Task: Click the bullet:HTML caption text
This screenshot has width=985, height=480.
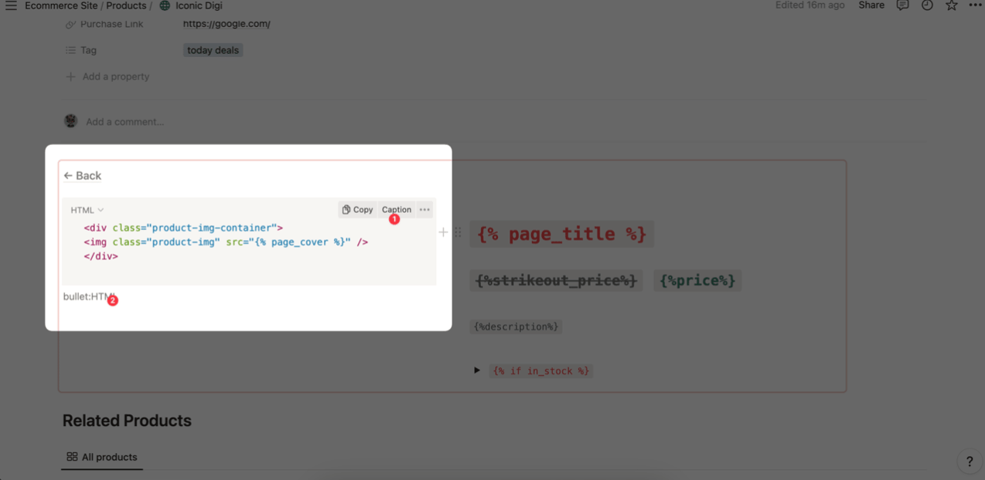Action: tap(89, 296)
